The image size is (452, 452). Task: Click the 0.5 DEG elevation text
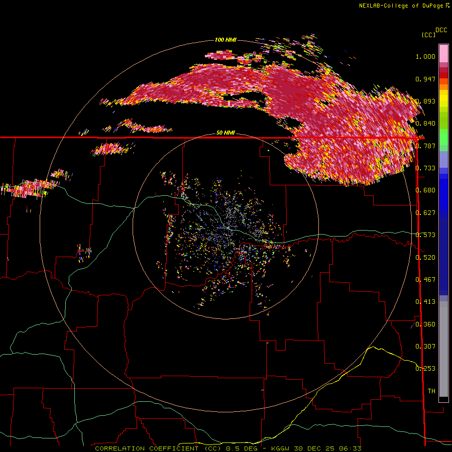coord(242,448)
